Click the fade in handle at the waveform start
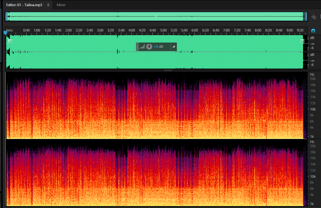 point(10,41)
